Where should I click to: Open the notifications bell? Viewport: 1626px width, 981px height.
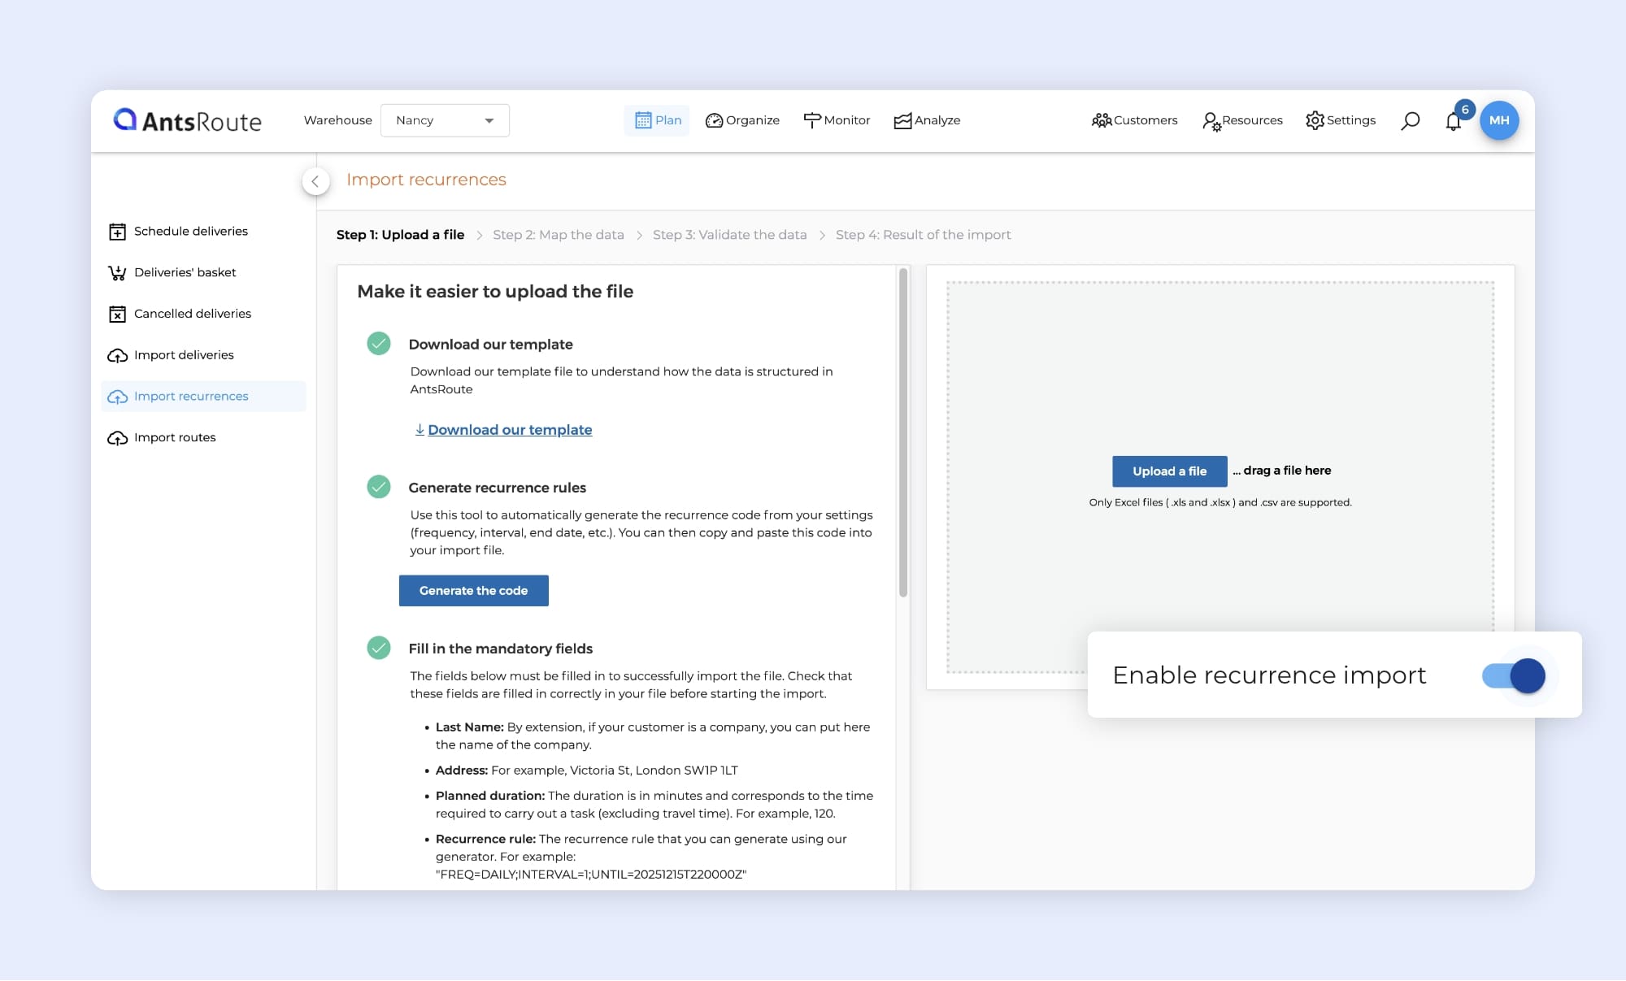(1454, 121)
